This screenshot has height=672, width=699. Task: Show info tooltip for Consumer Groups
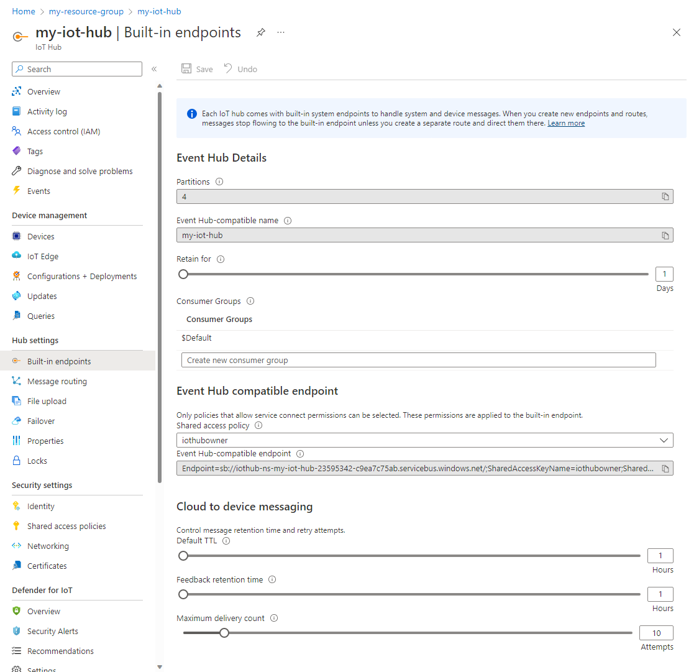click(x=250, y=301)
